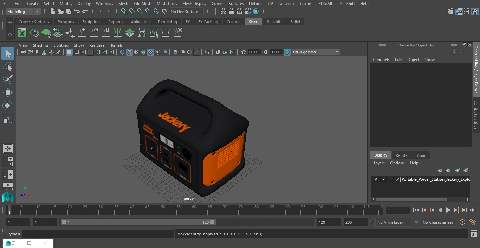
Task: Activate the Select arrow tool
Action: click(8, 53)
